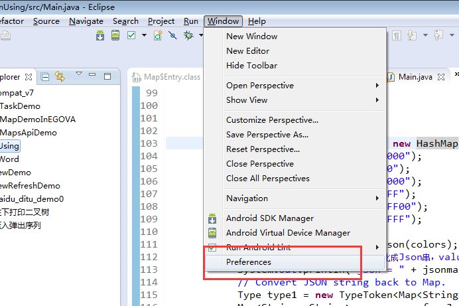Close the open Window menu
Screen dimensions: 459x306
(223, 21)
